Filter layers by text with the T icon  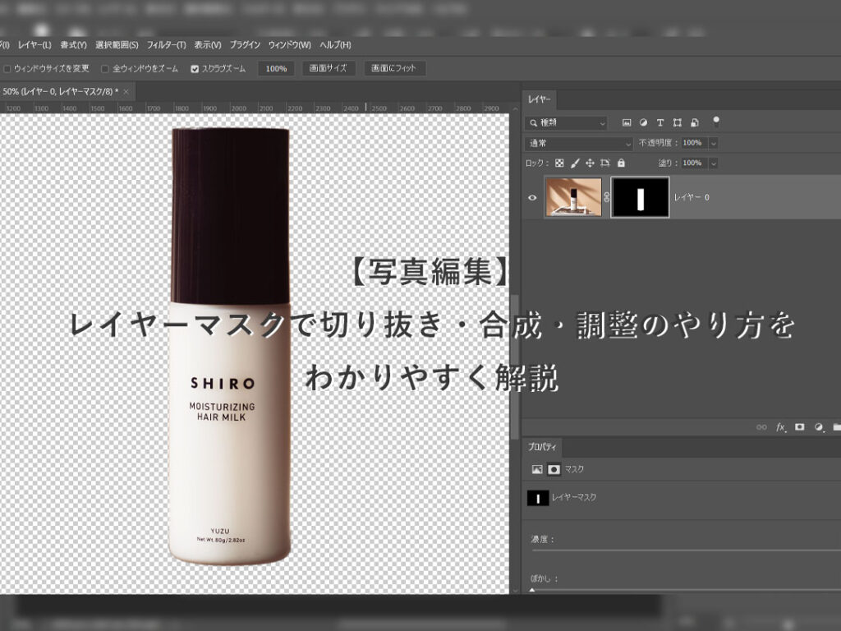point(660,122)
